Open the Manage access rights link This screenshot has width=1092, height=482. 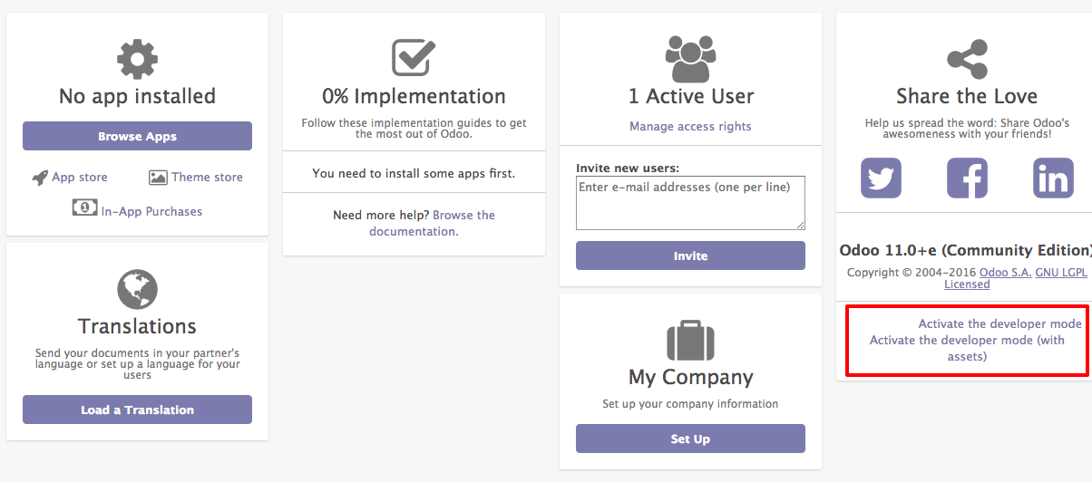690,126
